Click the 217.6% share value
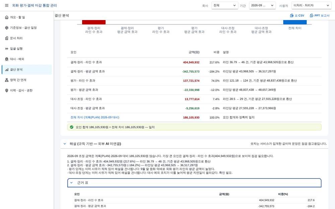Viewport: 335px width, 209px height. click(214, 63)
